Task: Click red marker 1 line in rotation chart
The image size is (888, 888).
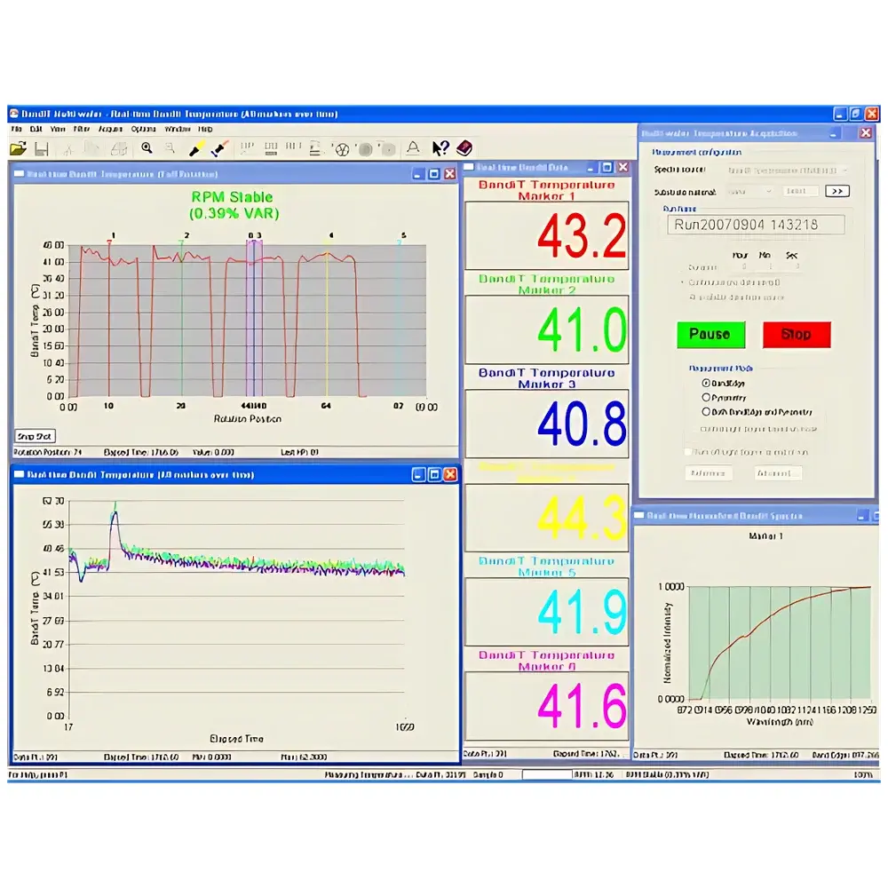Action: [108, 318]
